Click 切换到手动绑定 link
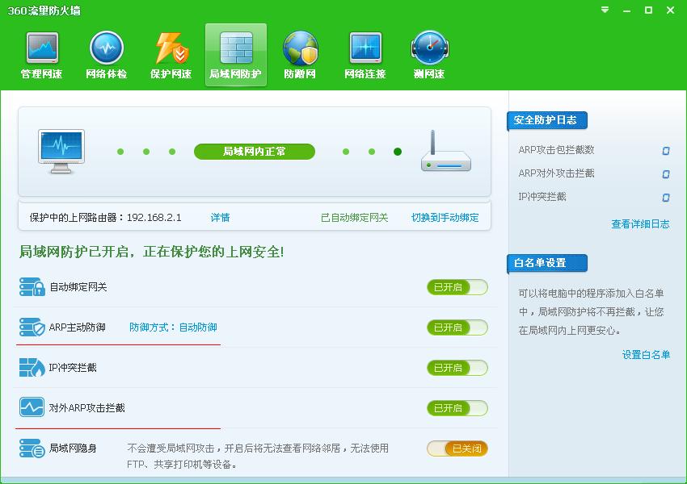The height and width of the screenshot is (484, 687). pyautogui.click(x=445, y=218)
